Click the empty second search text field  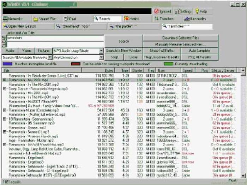pos(55,44)
